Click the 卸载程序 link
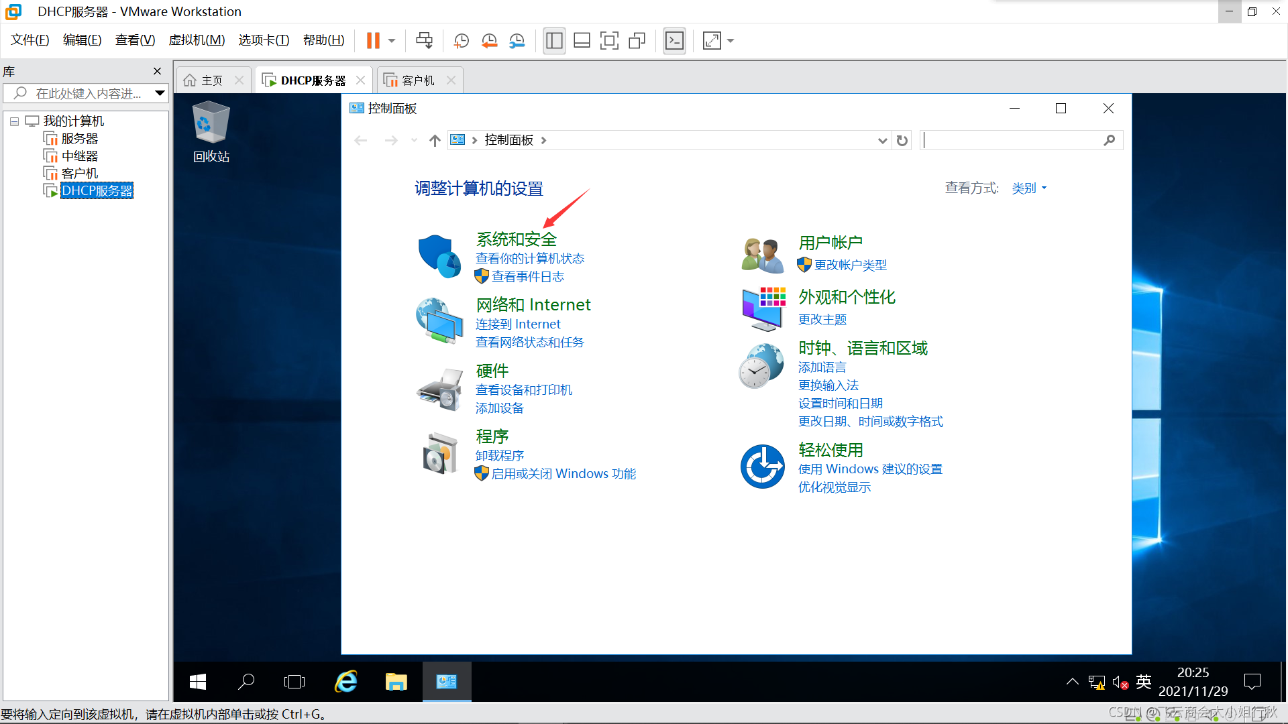 pyautogui.click(x=499, y=455)
